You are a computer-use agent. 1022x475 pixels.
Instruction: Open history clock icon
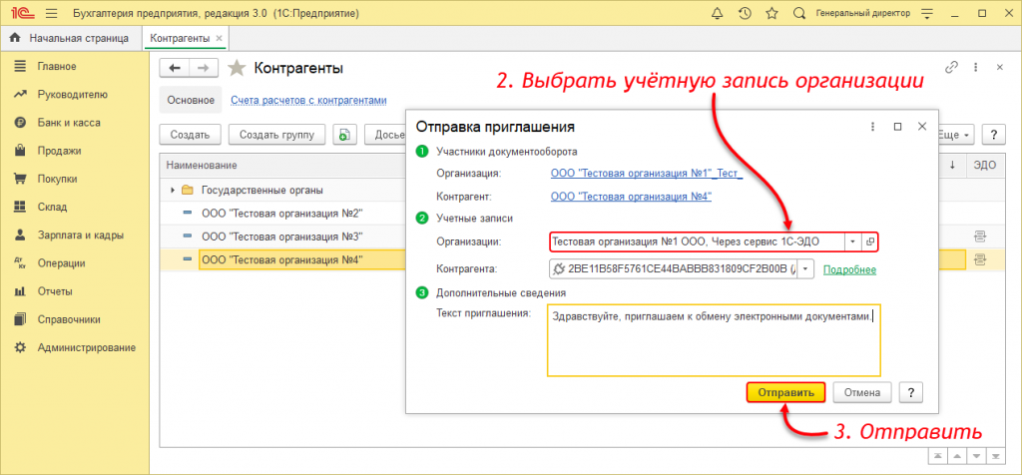[745, 14]
